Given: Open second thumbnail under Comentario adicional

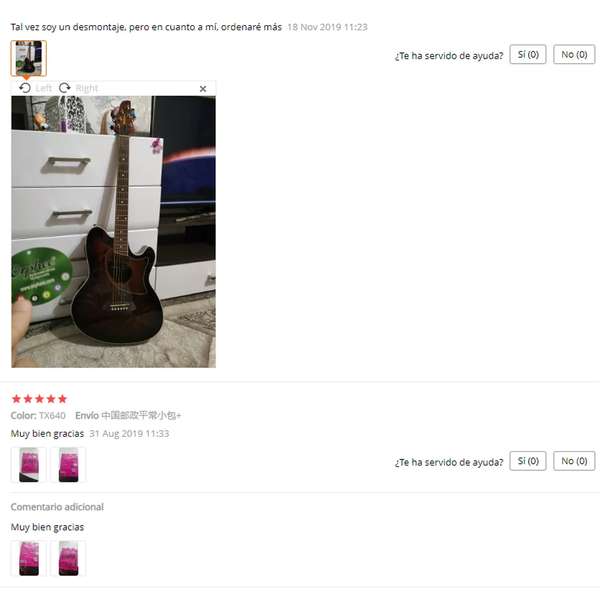Looking at the screenshot, I should [x=68, y=558].
